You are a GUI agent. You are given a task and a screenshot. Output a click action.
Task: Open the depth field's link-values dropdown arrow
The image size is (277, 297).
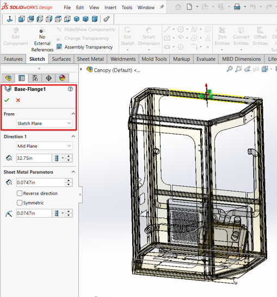[63, 158]
